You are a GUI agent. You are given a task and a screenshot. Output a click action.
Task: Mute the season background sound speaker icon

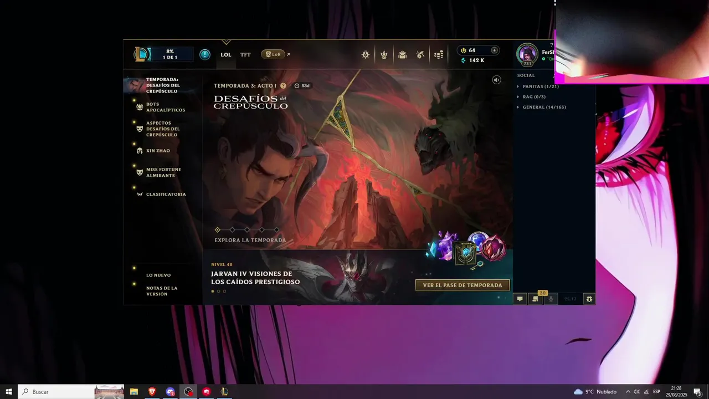pos(497,80)
